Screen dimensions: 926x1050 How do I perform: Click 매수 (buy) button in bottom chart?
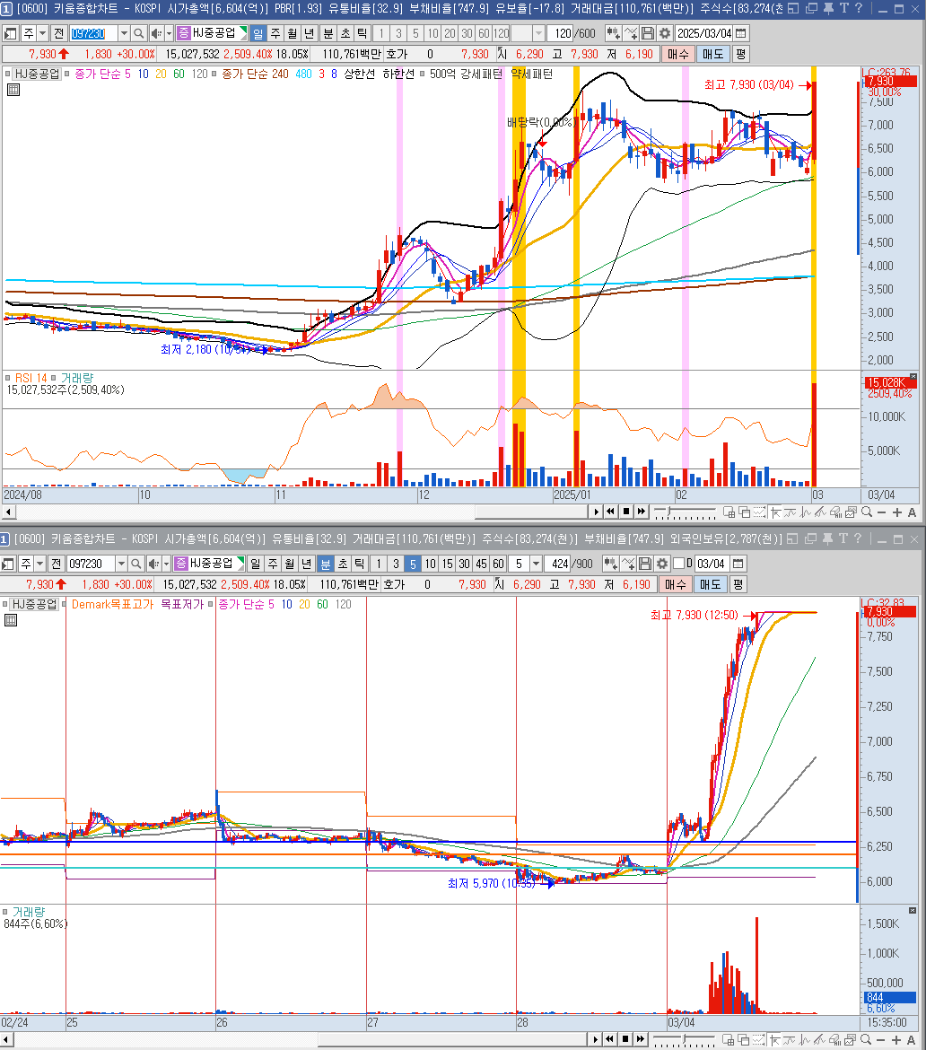675,584
